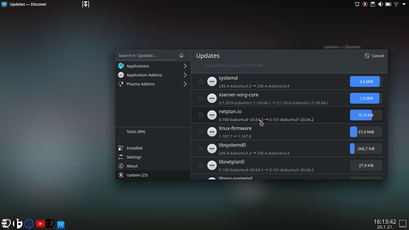Click the Update arrow icon in sidebar

[121, 175]
